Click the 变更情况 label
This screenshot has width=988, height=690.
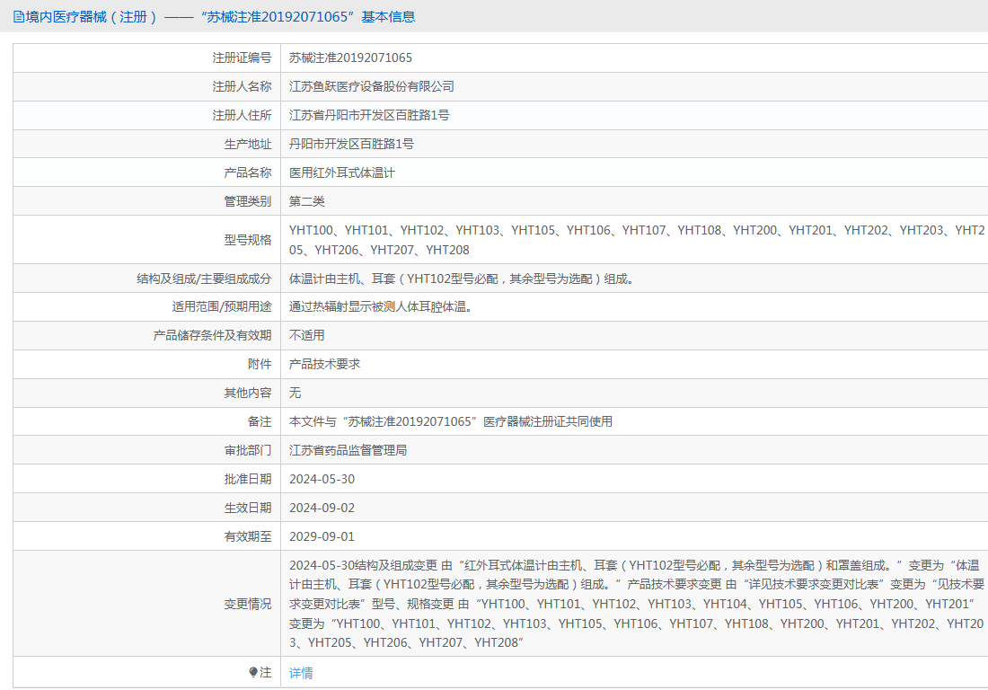[248, 604]
